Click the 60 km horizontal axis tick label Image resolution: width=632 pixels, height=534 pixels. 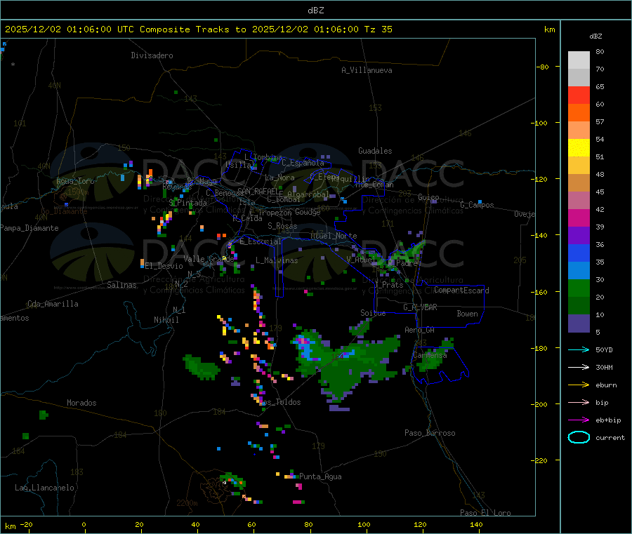click(x=251, y=524)
